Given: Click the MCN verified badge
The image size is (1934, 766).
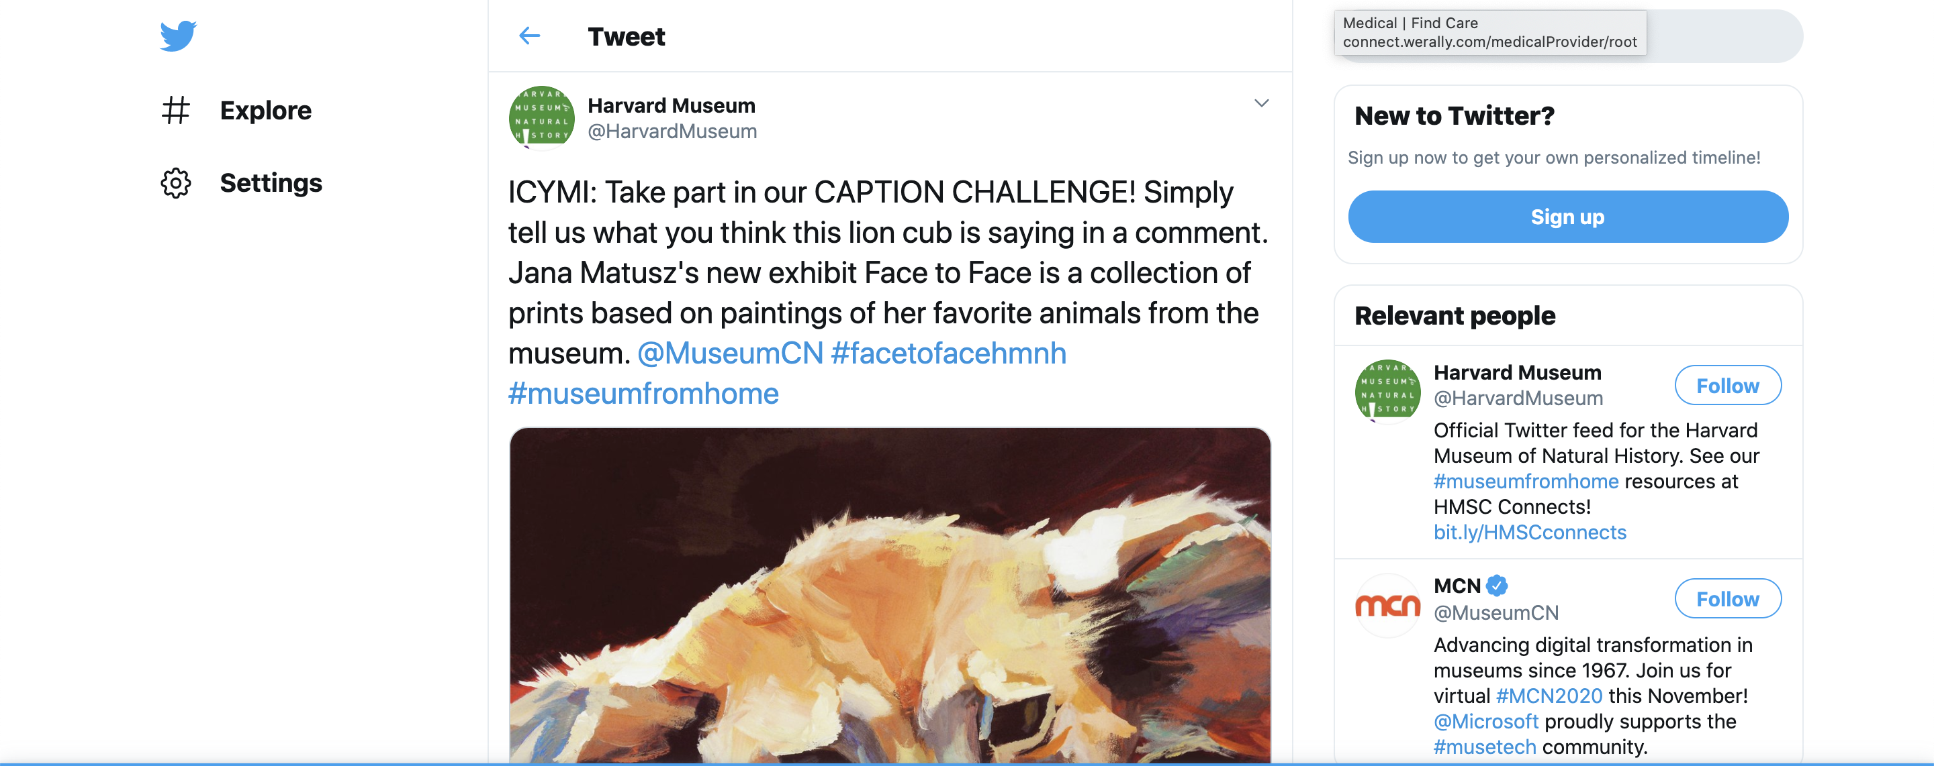Looking at the screenshot, I should (1496, 585).
